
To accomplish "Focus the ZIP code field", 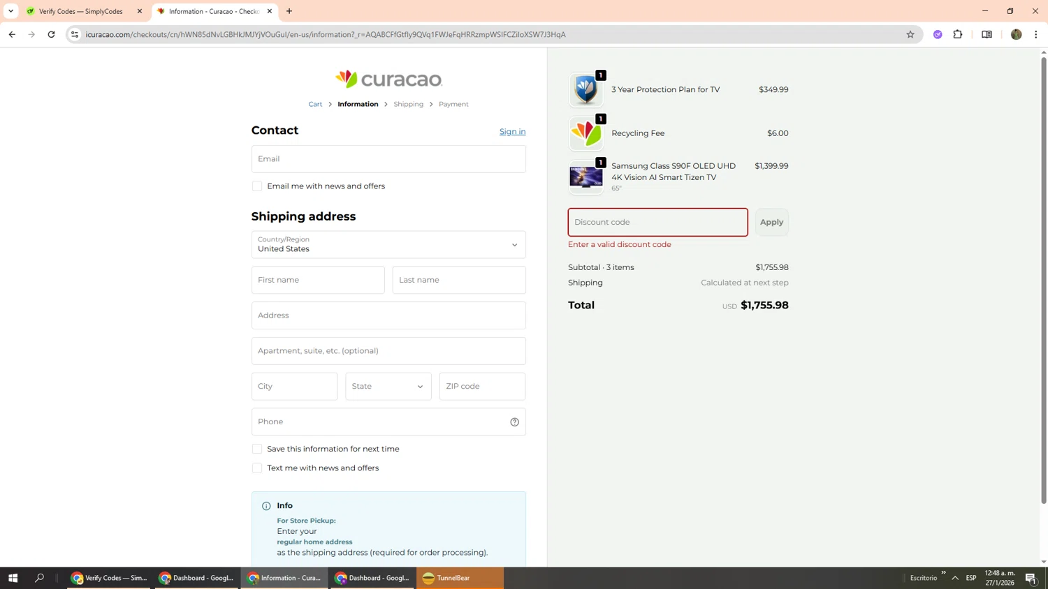I will [482, 387].
